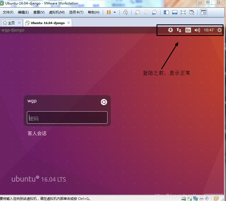Open the En input language indicator

[188, 30]
